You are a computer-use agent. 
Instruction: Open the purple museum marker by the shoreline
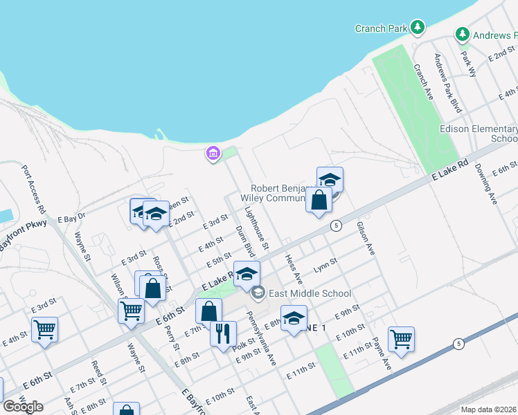pos(213,154)
